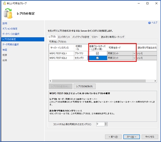
Task: Increase required synchronized secondaries with up arrow
Action: coord(106,123)
